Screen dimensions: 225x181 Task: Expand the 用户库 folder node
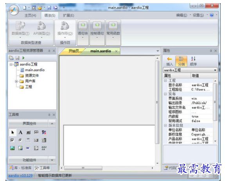pyautogui.click(x=16, y=81)
